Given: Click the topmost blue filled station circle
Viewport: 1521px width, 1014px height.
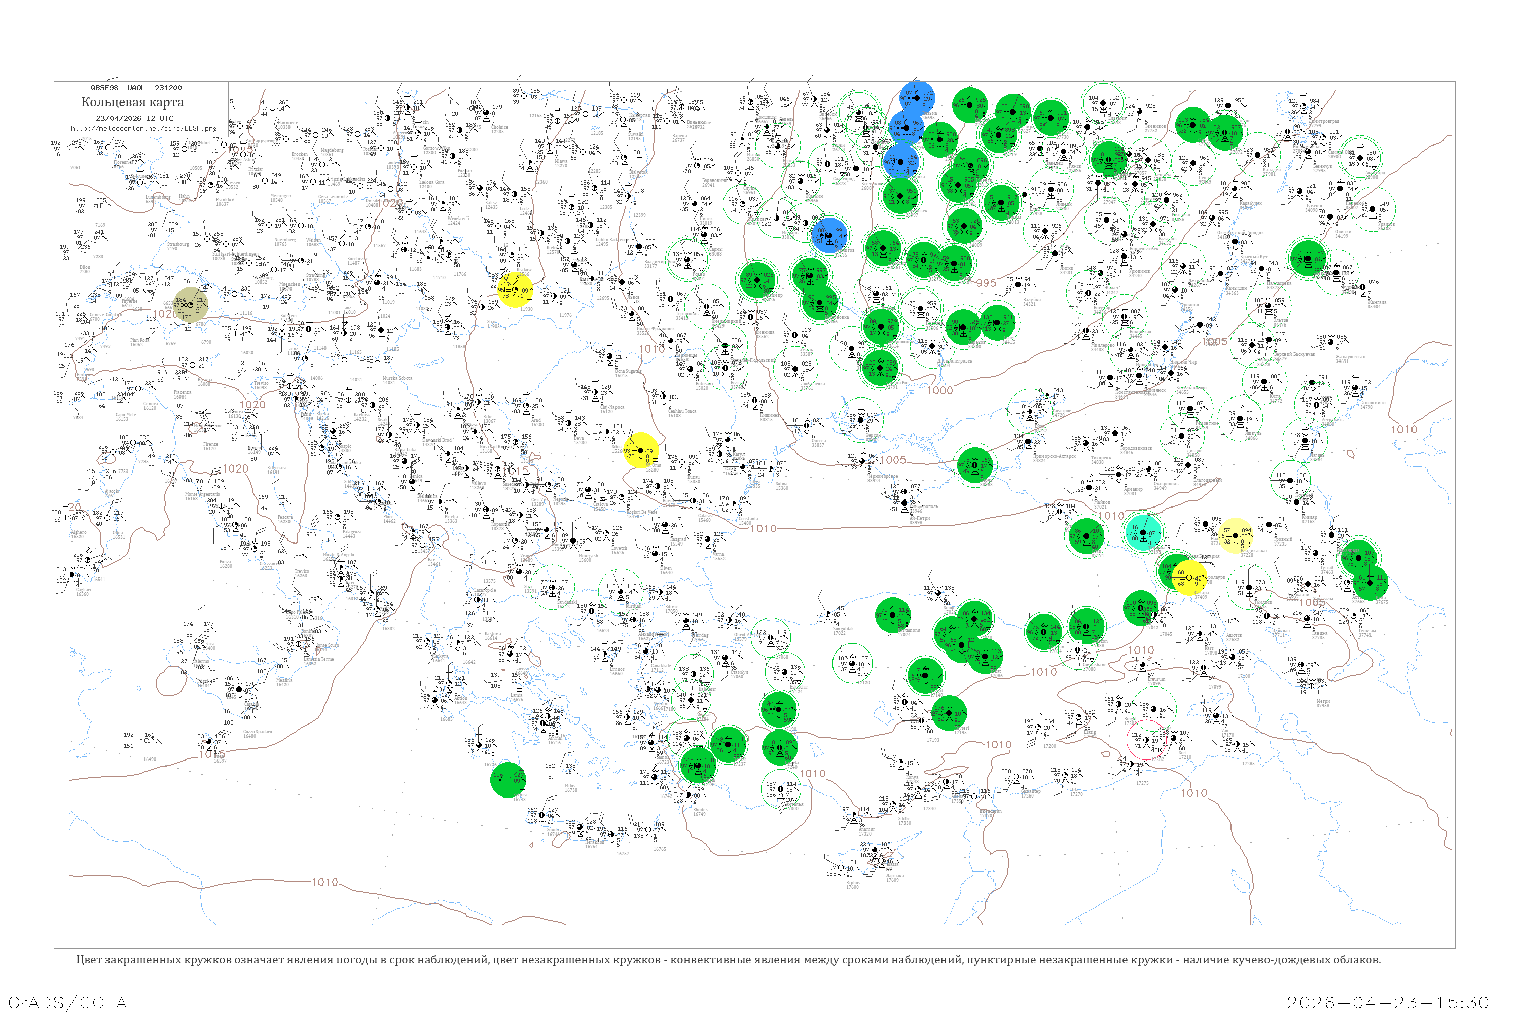Looking at the screenshot, I should (x=917, y=98).
